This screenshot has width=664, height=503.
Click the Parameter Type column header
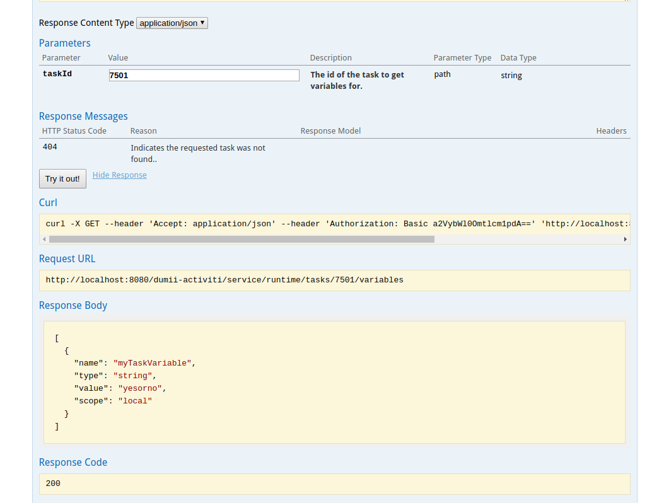click(462, 57)
